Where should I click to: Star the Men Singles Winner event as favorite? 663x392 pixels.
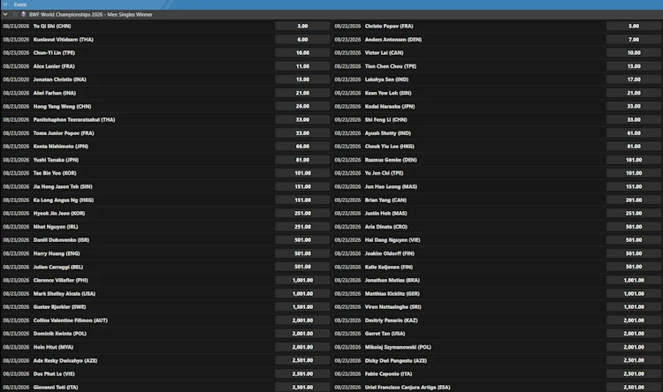click(x=15, y=14)
